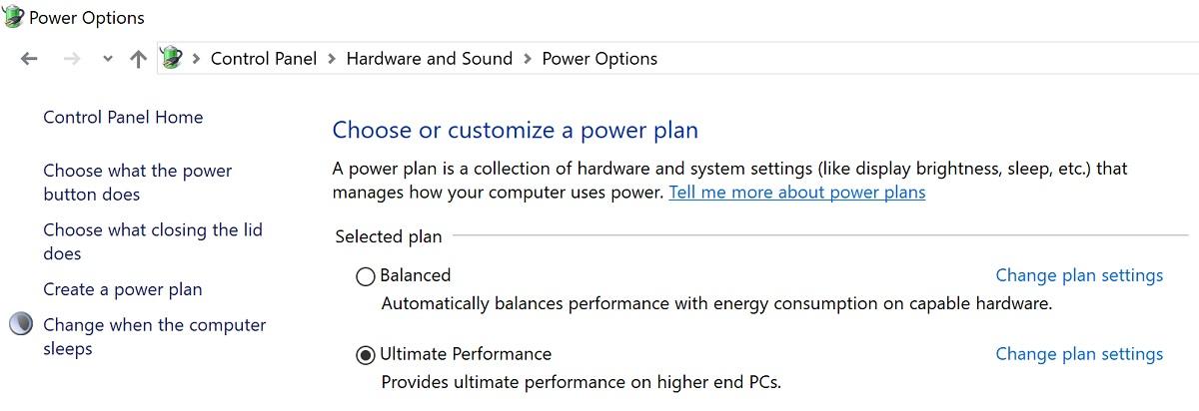Expand chevron before Control Panel breadcrumb
This screenshot has height=411, width=1199.
(196, 59)
